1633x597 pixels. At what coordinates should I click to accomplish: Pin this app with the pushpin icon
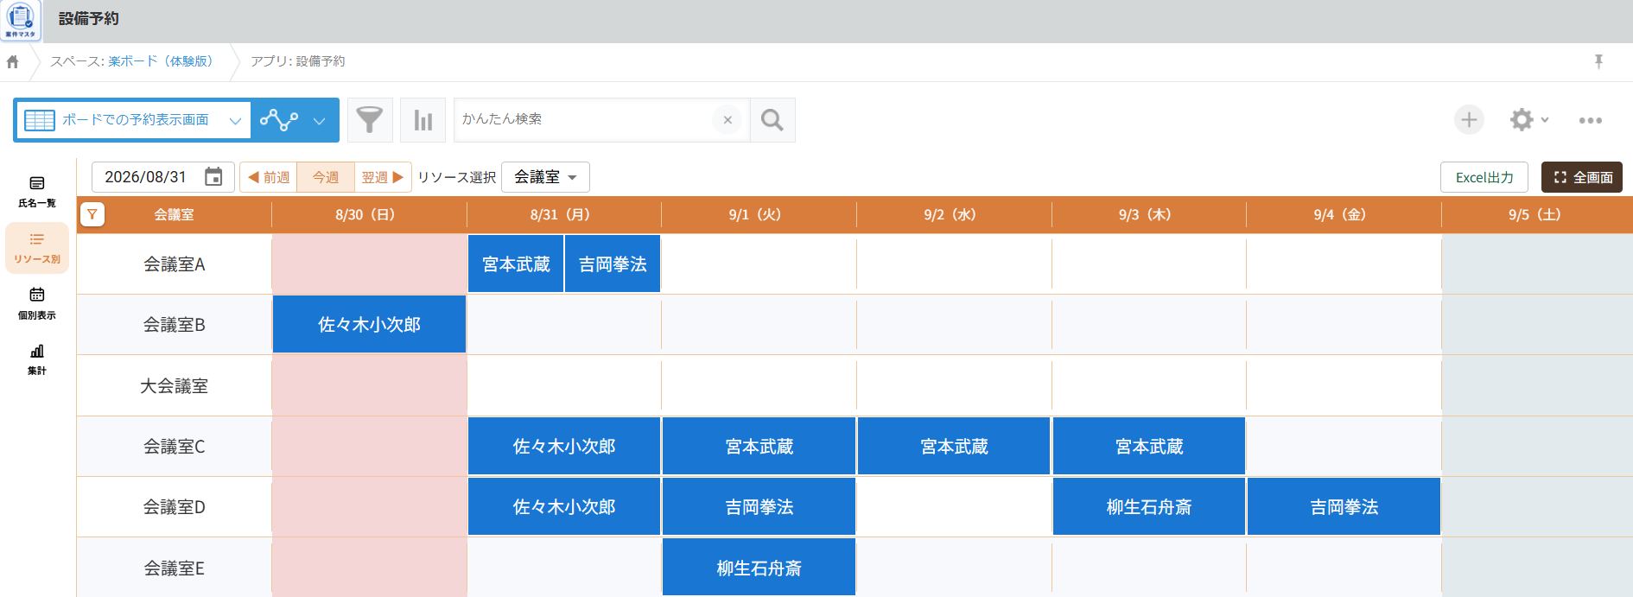click(1598, 61)
